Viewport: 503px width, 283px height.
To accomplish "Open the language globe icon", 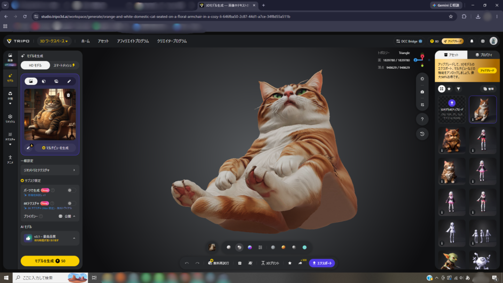I will point(482,41).
